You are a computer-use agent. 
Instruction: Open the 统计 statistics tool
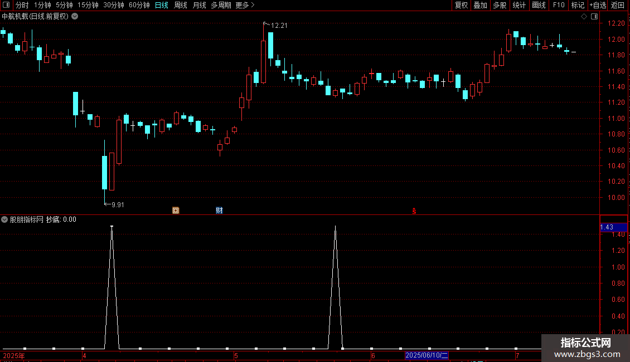tap(519, 5)
